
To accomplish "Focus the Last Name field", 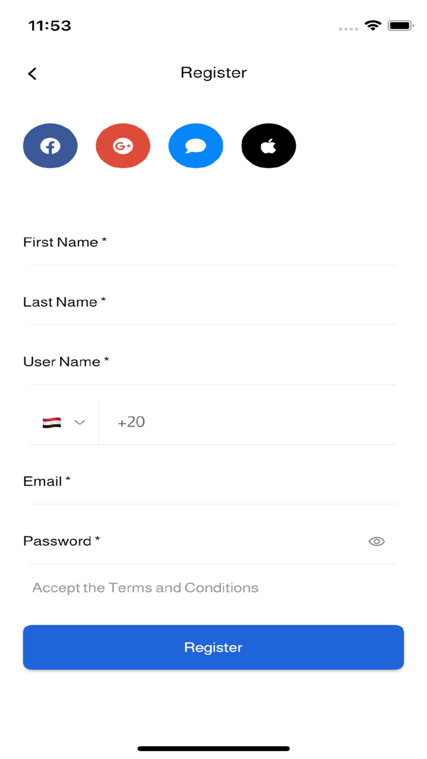I will click(213, 303).
